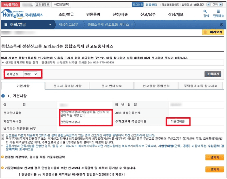Click the My홈택스 button
This screenshot has width=227, height=179.
11,5
